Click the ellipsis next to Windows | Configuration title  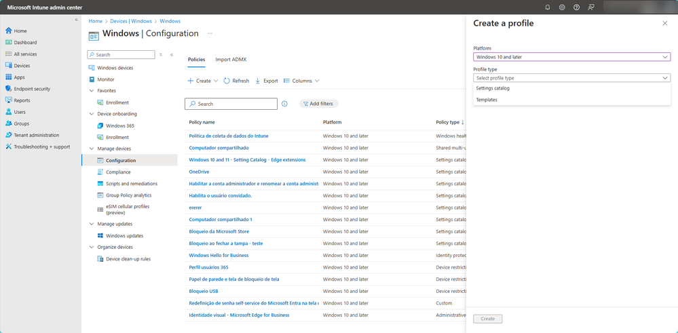210,33
